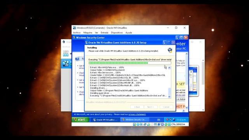Click the greyed-out Cancel button in Setup

[x=166, y=107]
